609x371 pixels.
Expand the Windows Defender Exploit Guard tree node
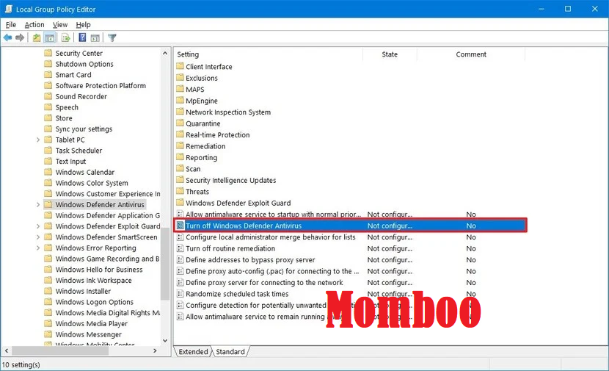pos(38,226)
